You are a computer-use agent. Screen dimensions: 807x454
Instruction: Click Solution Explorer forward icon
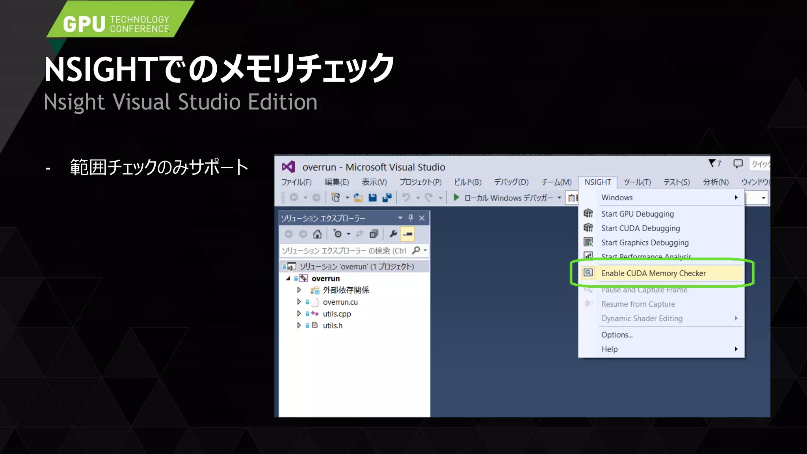303,234
